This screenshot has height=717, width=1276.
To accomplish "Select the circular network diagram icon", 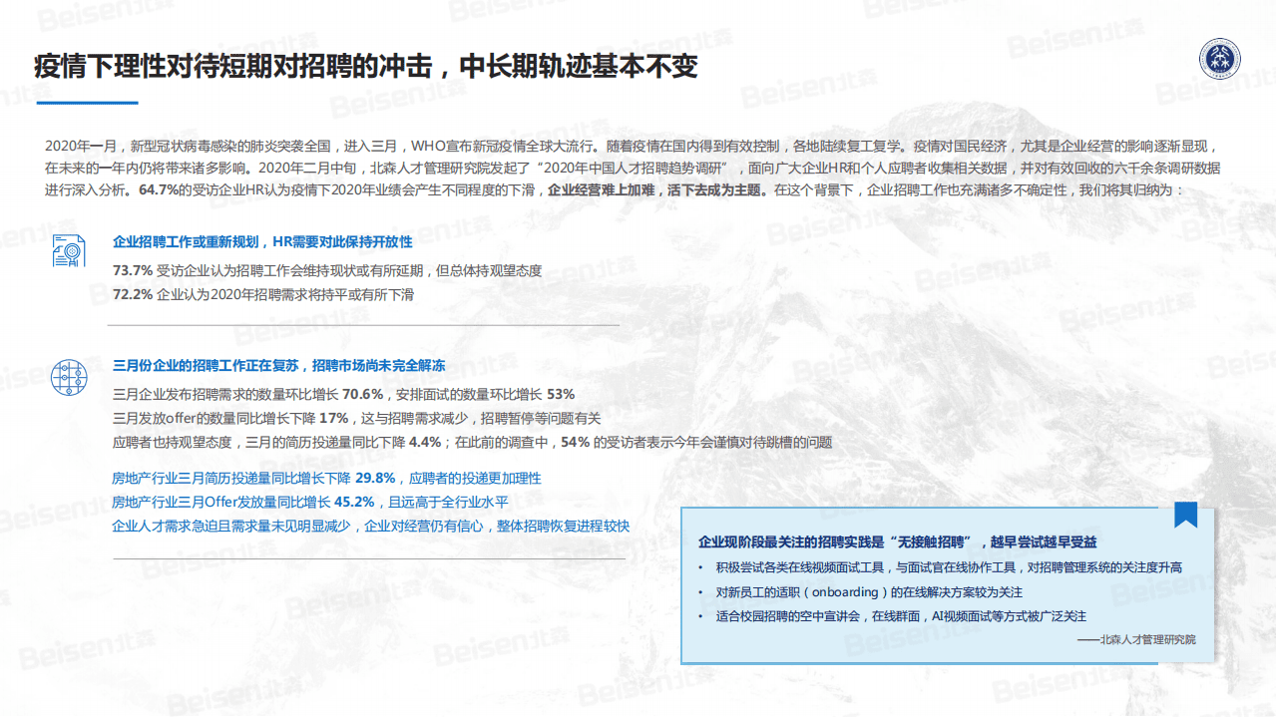I will click(x=69, y=378).
